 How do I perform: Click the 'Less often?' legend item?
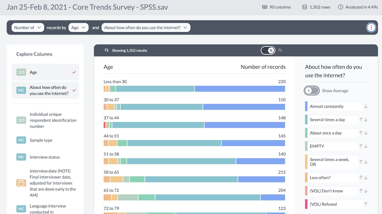pos(320,178)
